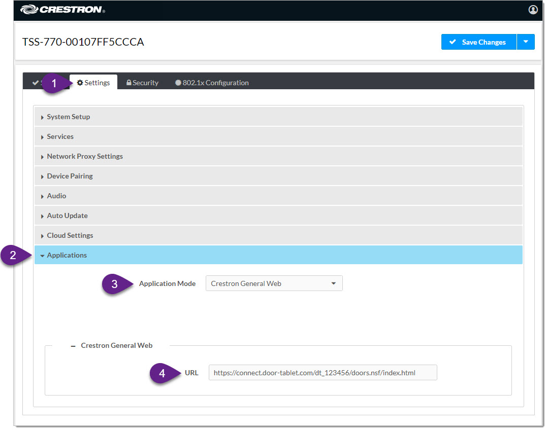Image resolution: width=547 pixels, height=430 pixels.
Task: Switch to the Security tab
Action: [143, 83]
